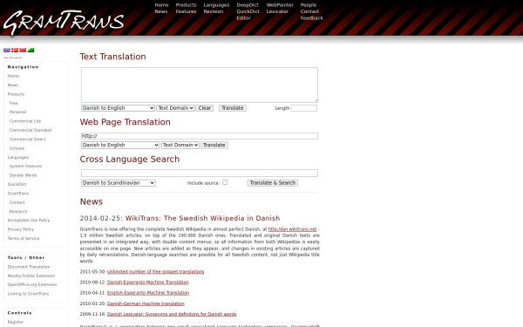This screenshot has height=327, width=523.
Task: Focus the large Text Translation text area
Action: 200,85
